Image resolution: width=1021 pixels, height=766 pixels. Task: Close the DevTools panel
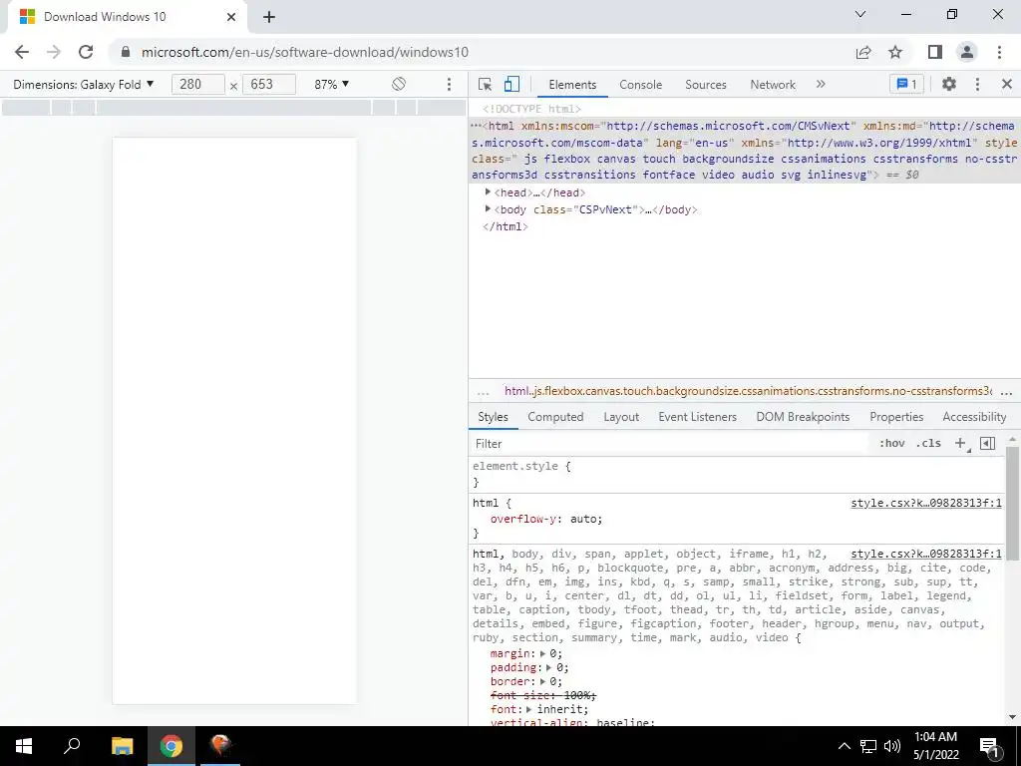1007,84
